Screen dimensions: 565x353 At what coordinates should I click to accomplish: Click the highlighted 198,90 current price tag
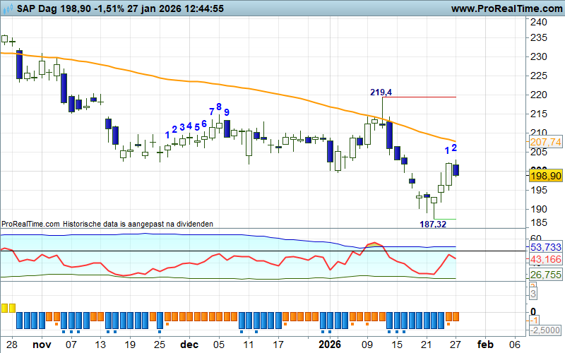[x=545, y=175]
